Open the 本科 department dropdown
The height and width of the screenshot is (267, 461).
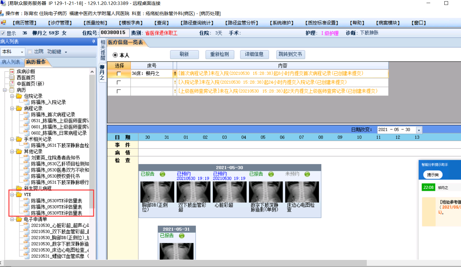22,52
